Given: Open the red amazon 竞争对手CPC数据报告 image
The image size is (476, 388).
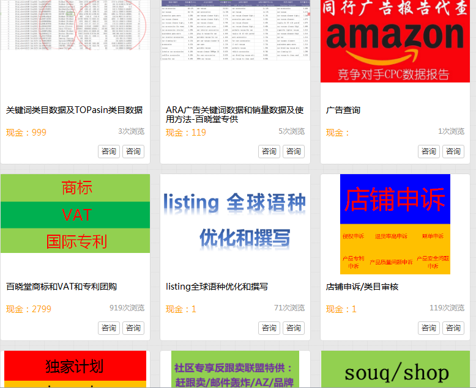Looking at the screenshot, I should pyautogui.click(x=395, y=41).
